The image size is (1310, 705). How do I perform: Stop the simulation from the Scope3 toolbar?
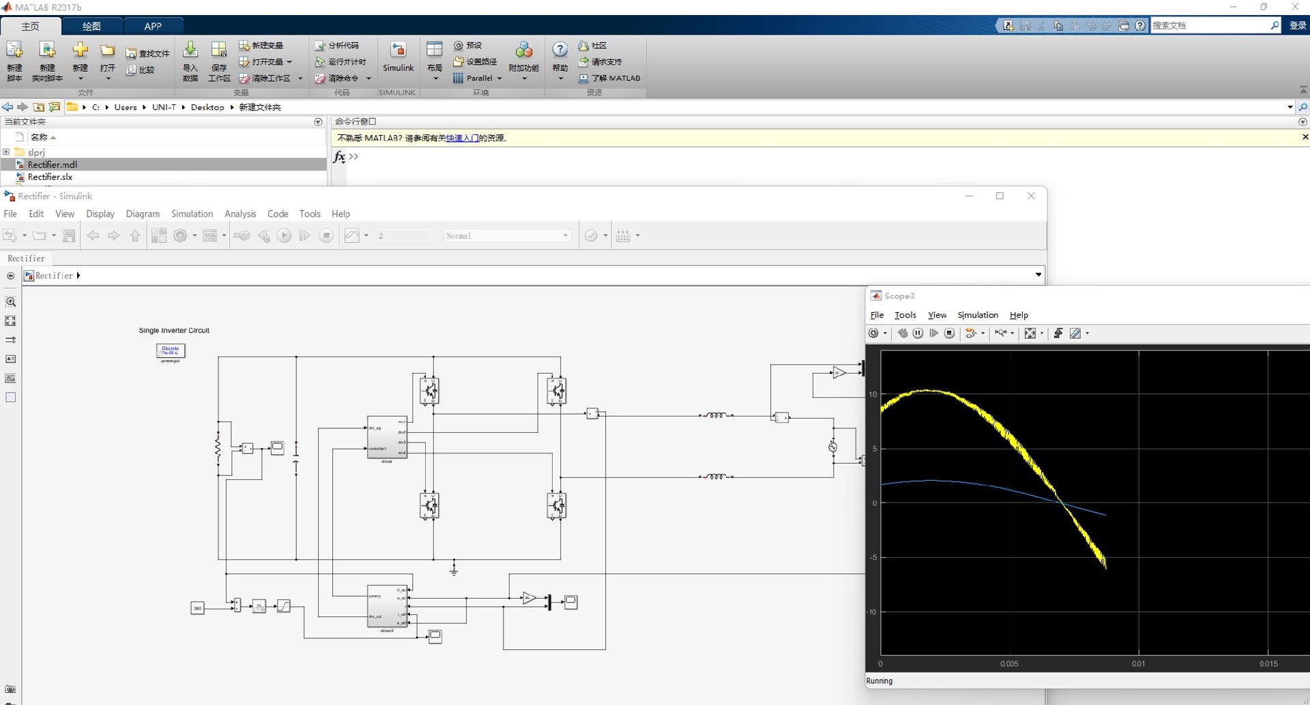click(x=949, y=333)
